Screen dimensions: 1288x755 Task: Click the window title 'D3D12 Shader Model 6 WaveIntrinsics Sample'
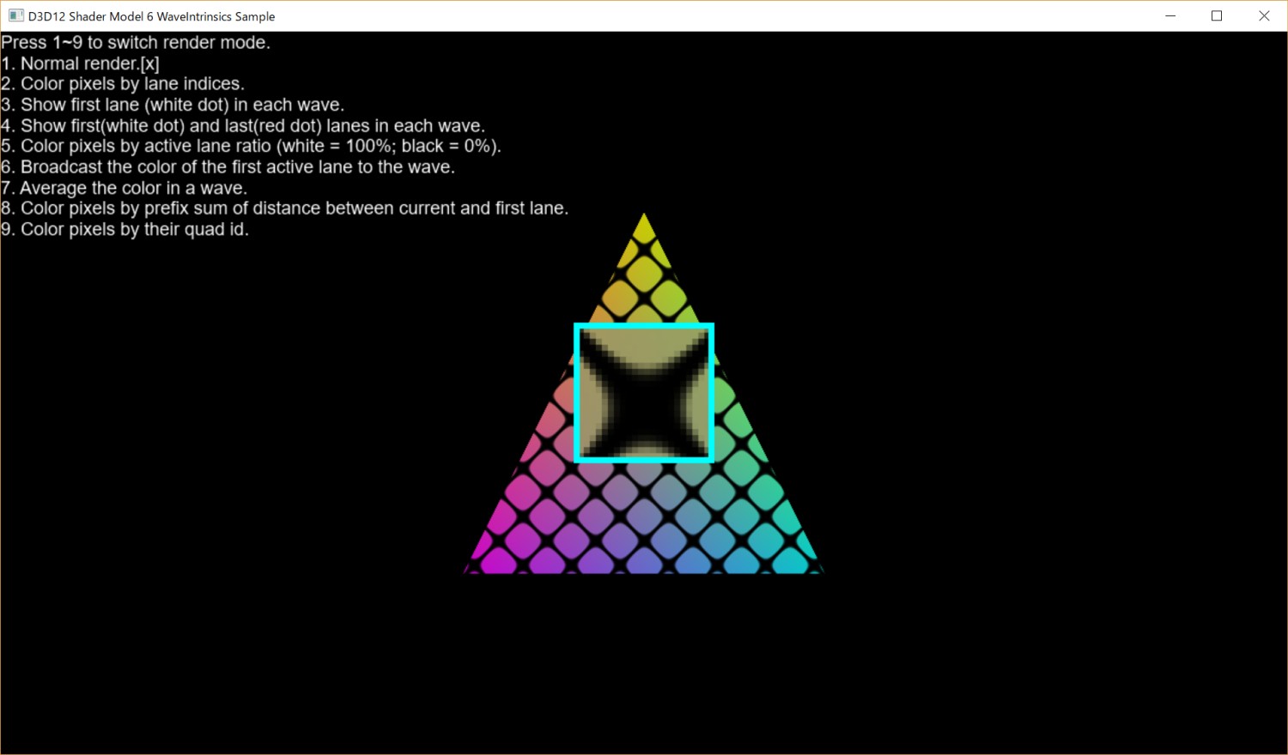[x=152, y=16]
